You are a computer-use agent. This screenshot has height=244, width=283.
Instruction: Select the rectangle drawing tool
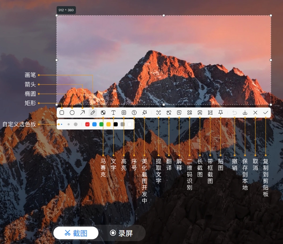(62, 113)
